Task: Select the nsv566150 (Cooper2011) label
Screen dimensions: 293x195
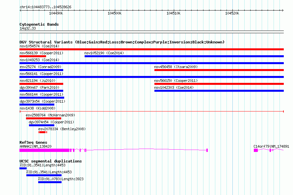Action: pyautogui.click(x=176, y=81)
